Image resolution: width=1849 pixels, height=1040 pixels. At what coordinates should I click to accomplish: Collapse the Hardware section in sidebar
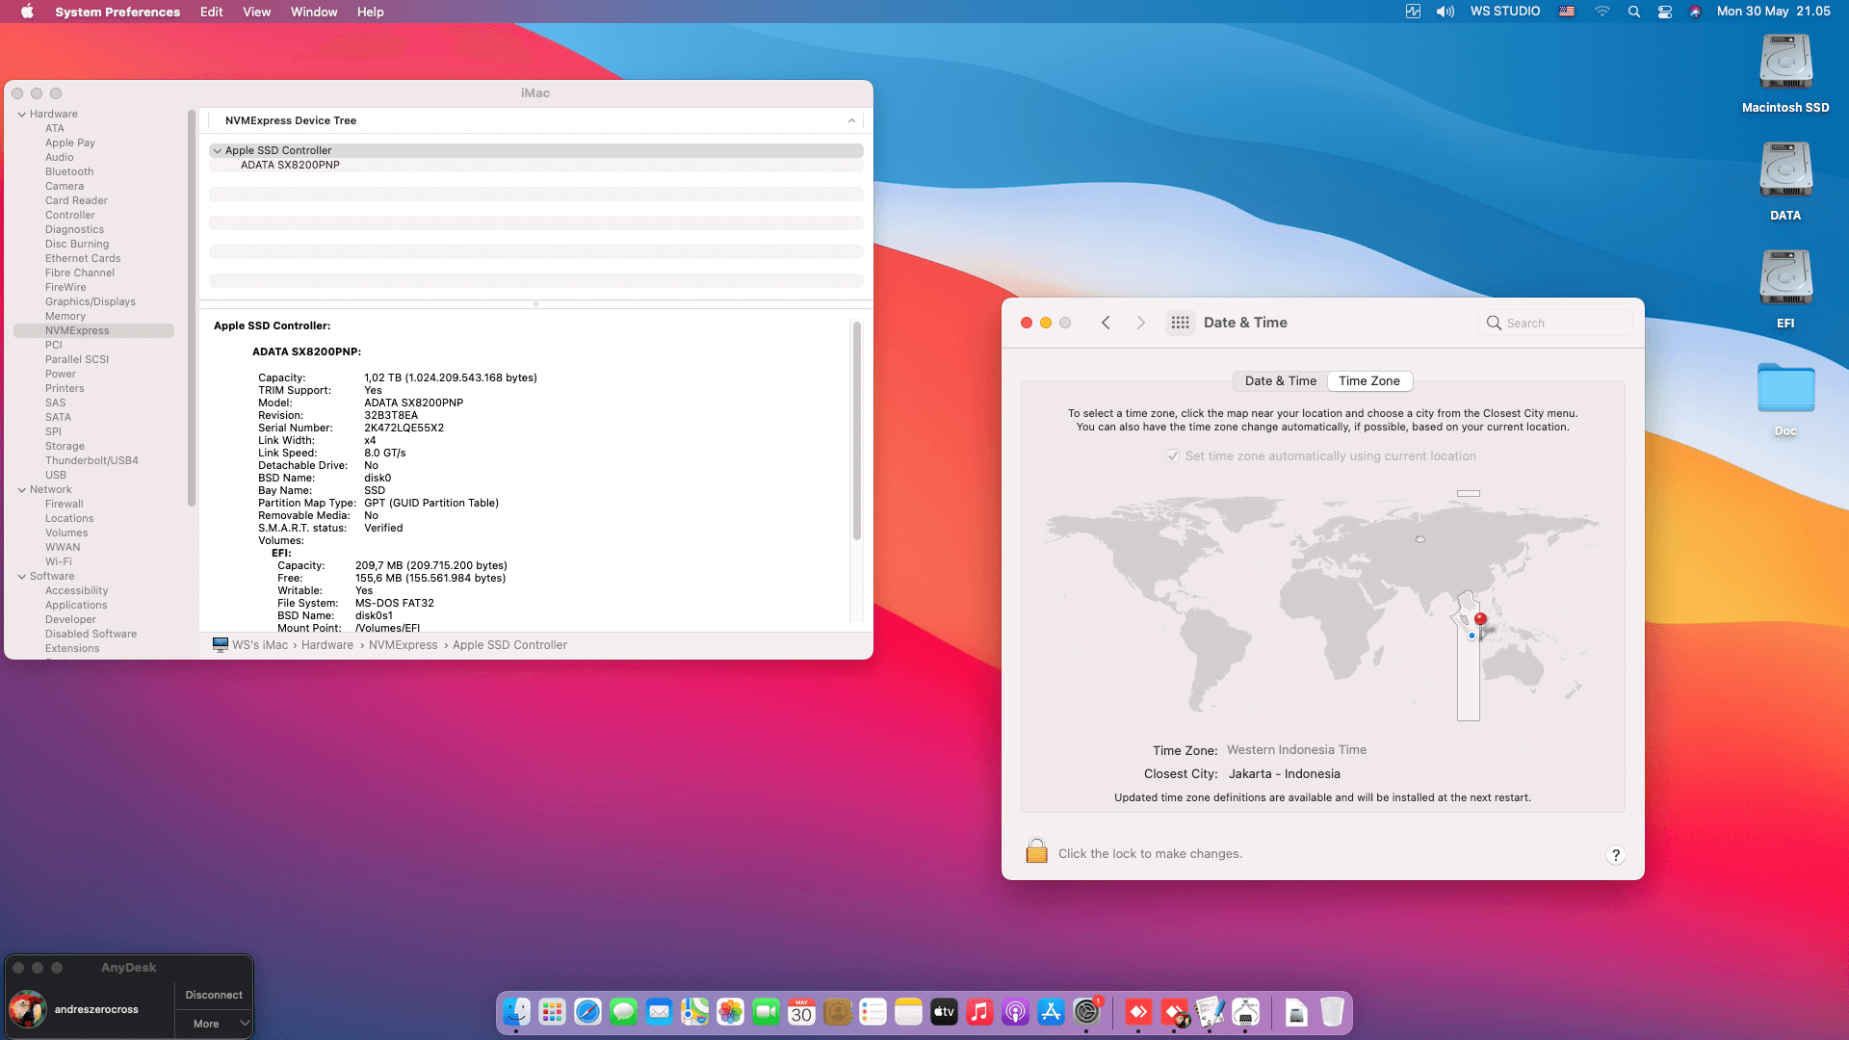(21, 114)
